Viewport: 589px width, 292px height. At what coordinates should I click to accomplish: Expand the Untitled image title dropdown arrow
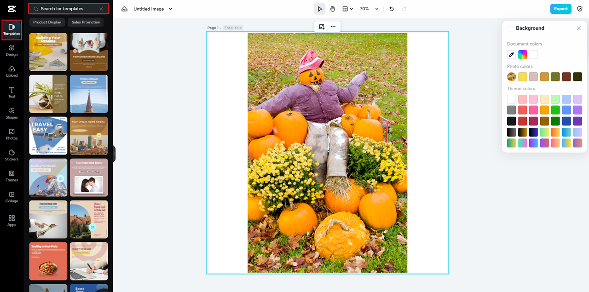click(x=171, y=9)
